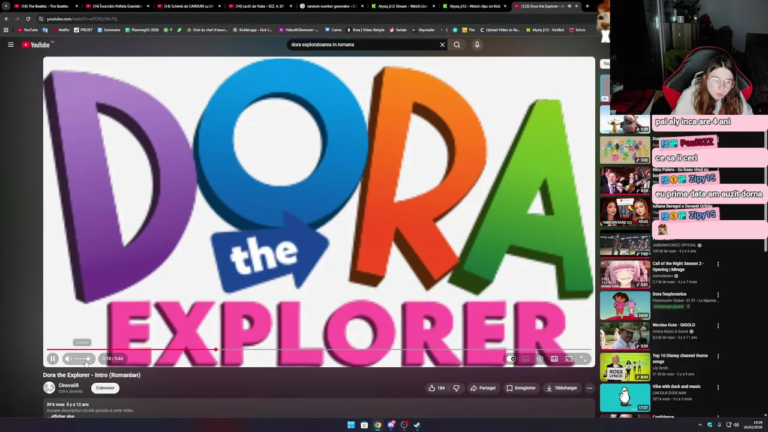Open 'Dora l'exploratrice' video thumbnail
The image size is (768, 432).
tap(625, 305)
